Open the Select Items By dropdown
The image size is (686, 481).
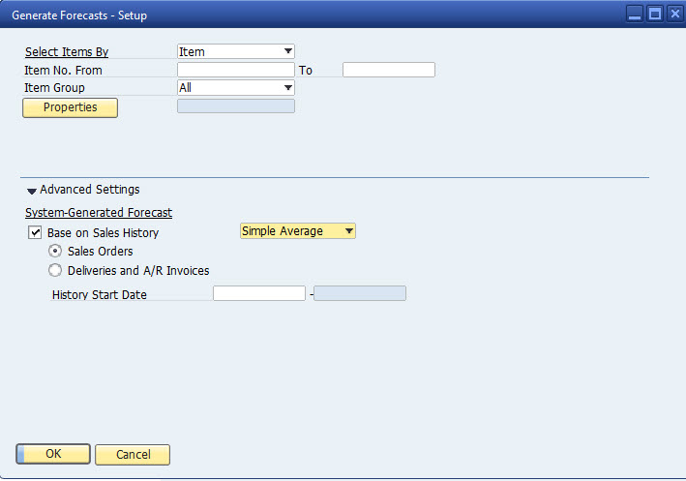coord(236,52)
